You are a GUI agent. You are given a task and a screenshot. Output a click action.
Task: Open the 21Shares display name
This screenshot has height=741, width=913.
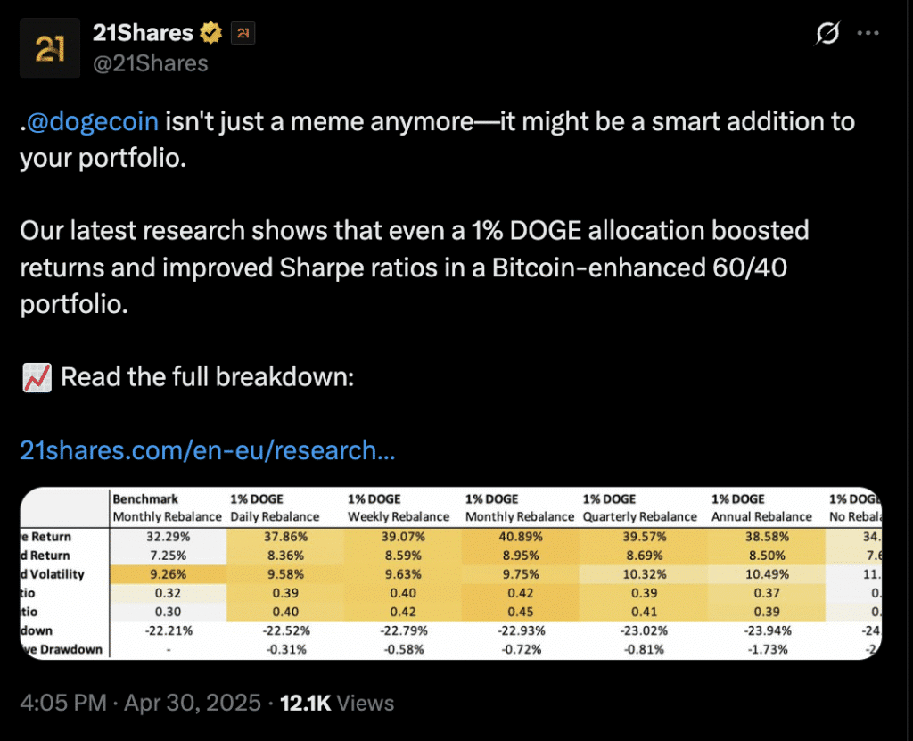tap(143, 33)
